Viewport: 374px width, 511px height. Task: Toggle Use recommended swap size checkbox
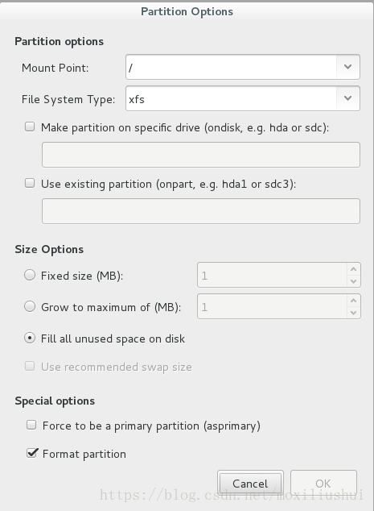tap(30, 366)
